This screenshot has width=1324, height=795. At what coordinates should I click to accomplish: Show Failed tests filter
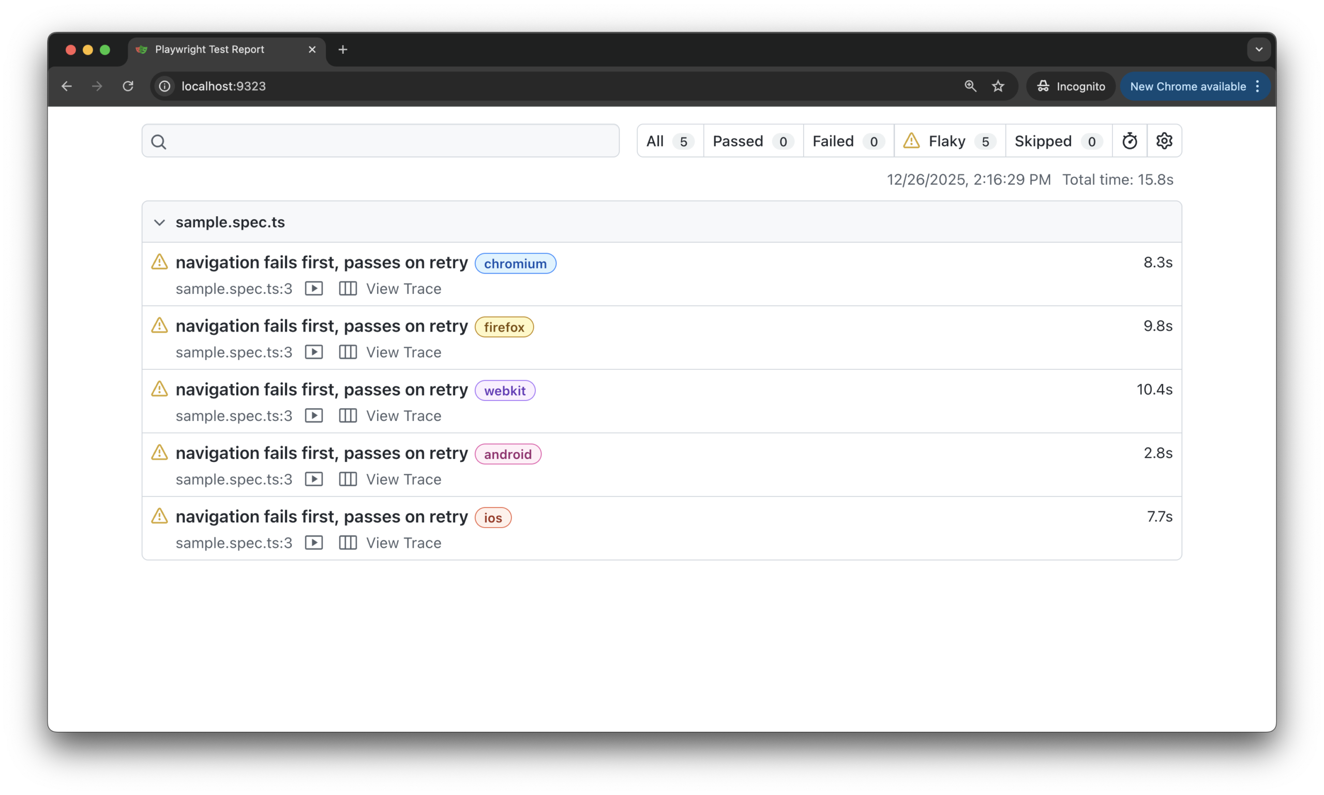point(848,141)
